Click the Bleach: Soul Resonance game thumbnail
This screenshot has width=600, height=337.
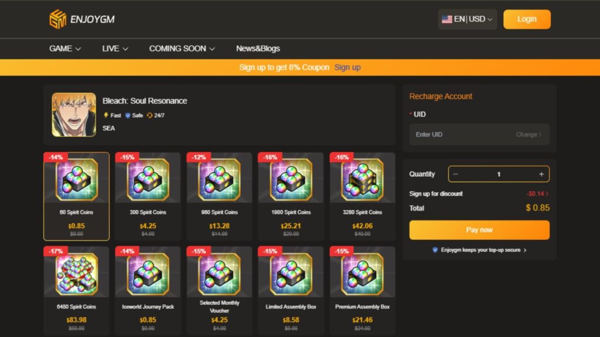[x=74, y=115]
